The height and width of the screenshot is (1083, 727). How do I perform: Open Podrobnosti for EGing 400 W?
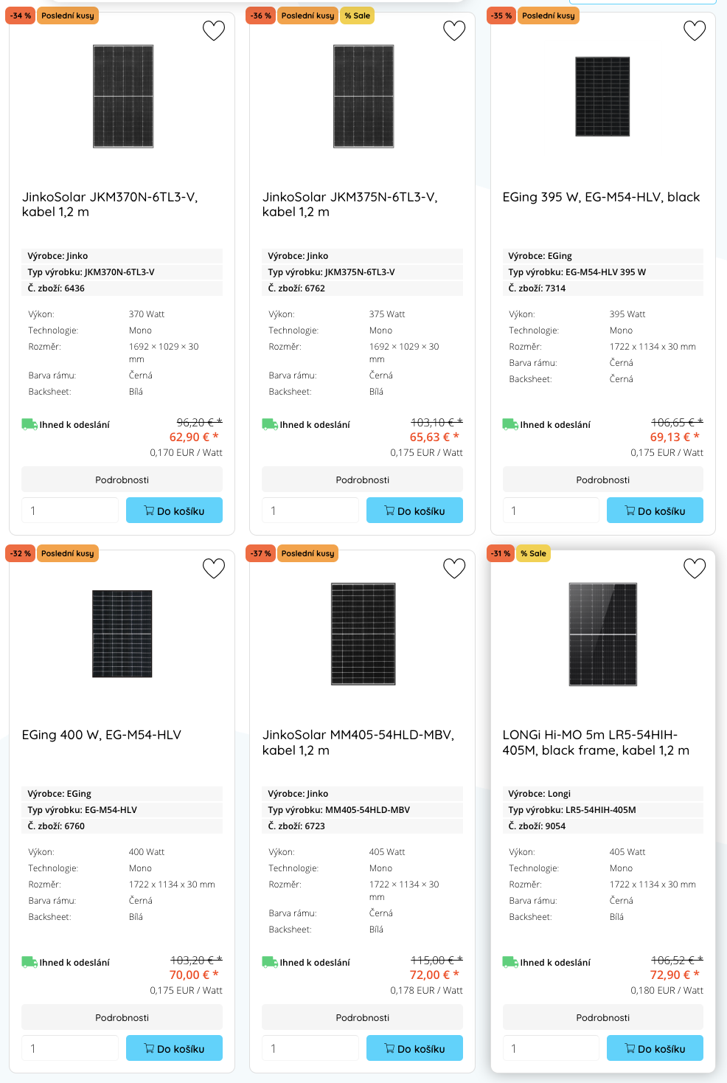coord(122,1017)
